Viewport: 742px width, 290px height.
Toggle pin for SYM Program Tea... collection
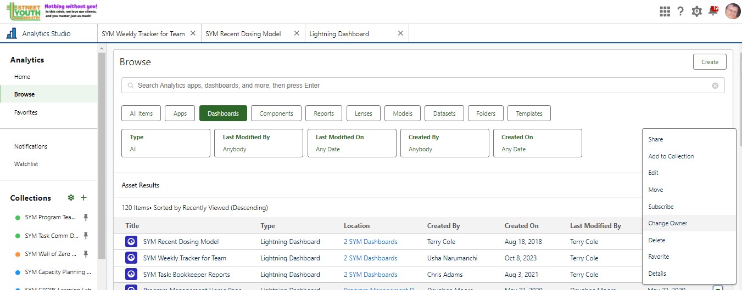pyautogui.click(x=86, y=218)
